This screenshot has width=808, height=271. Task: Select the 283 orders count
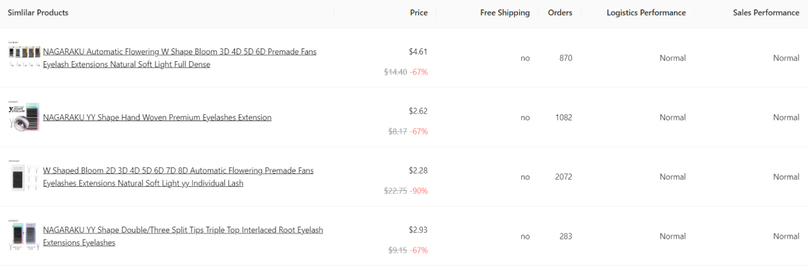click(566, 236)
